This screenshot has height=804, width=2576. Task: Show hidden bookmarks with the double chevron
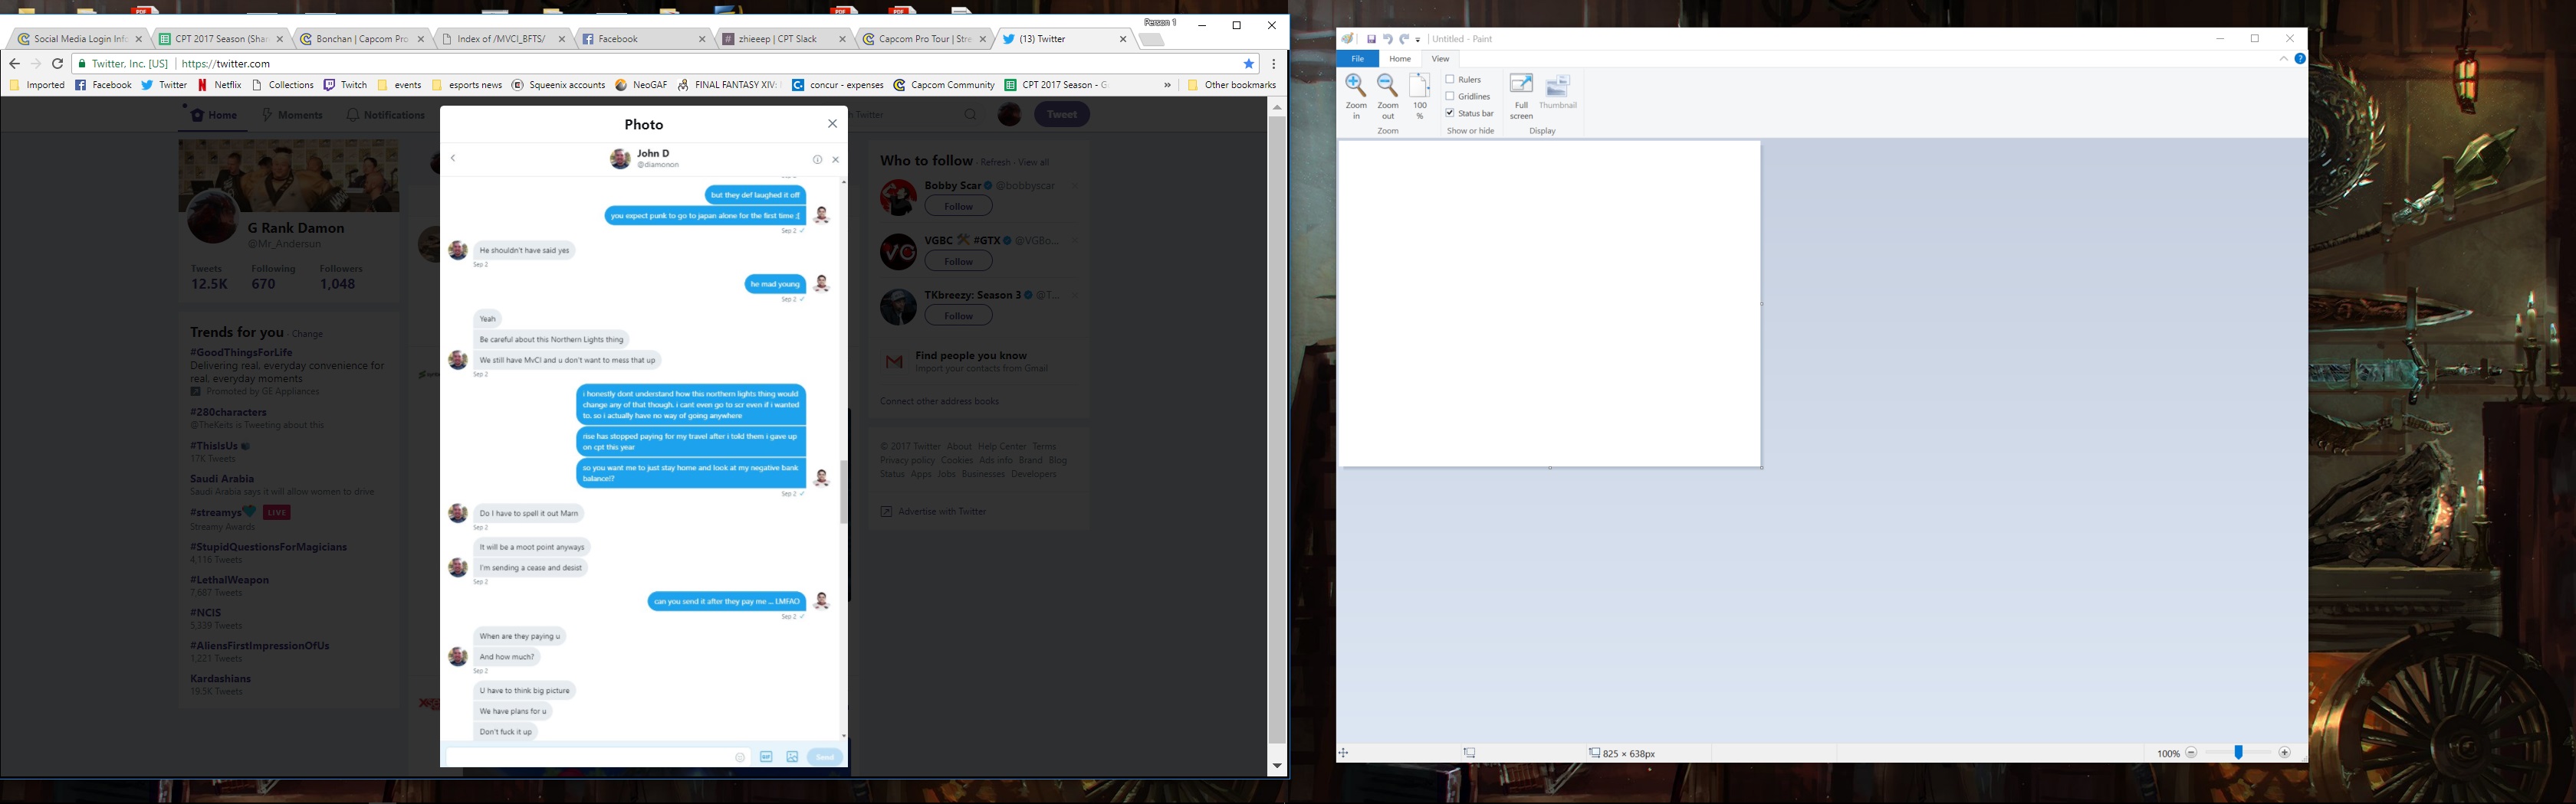[1167, 85]
